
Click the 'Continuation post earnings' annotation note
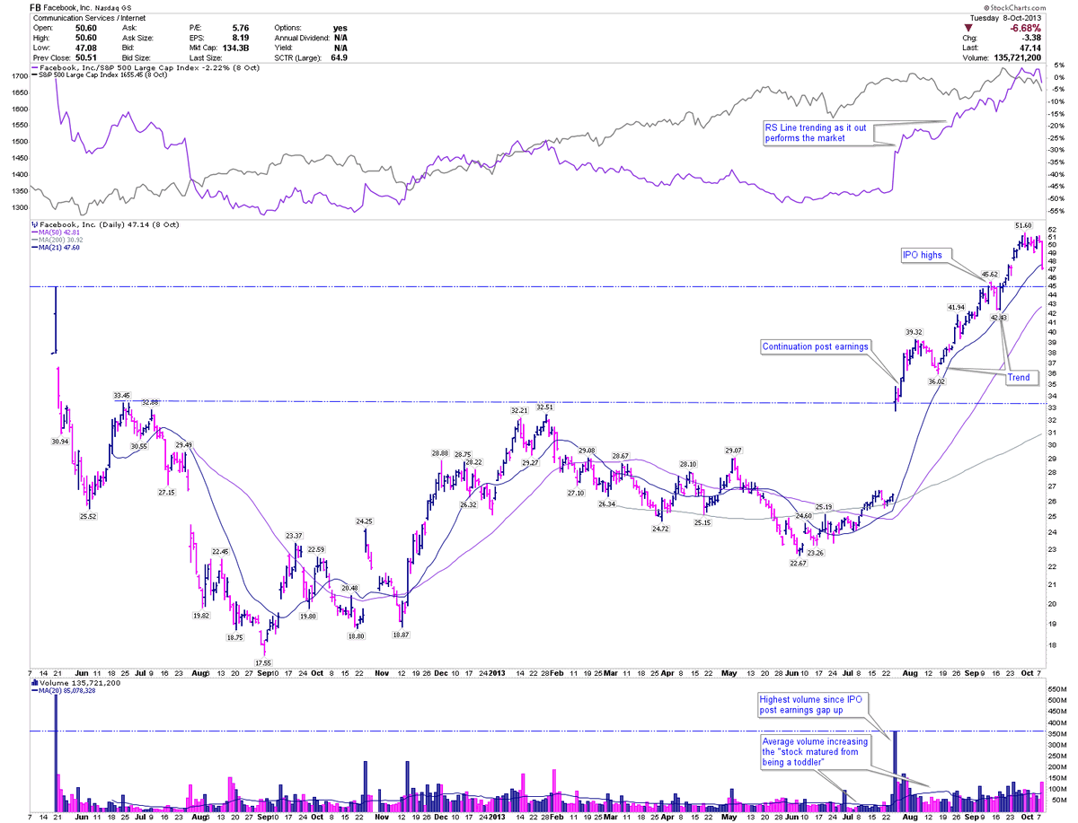click(817, 346)
